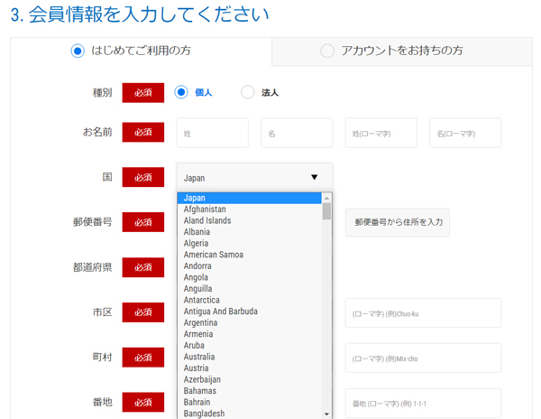Click the 姓 name input field
Image resolution: width=541 pixels, height=419 pixels.
213,133
